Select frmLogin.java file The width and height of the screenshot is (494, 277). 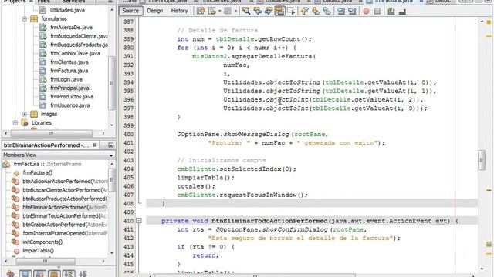pos(66,79)
